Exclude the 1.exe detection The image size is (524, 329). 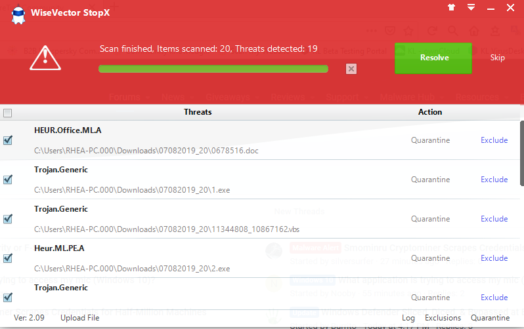[494, 180]
